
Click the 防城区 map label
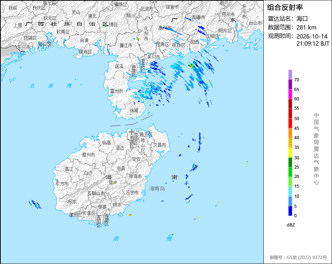tap(30, 38)
